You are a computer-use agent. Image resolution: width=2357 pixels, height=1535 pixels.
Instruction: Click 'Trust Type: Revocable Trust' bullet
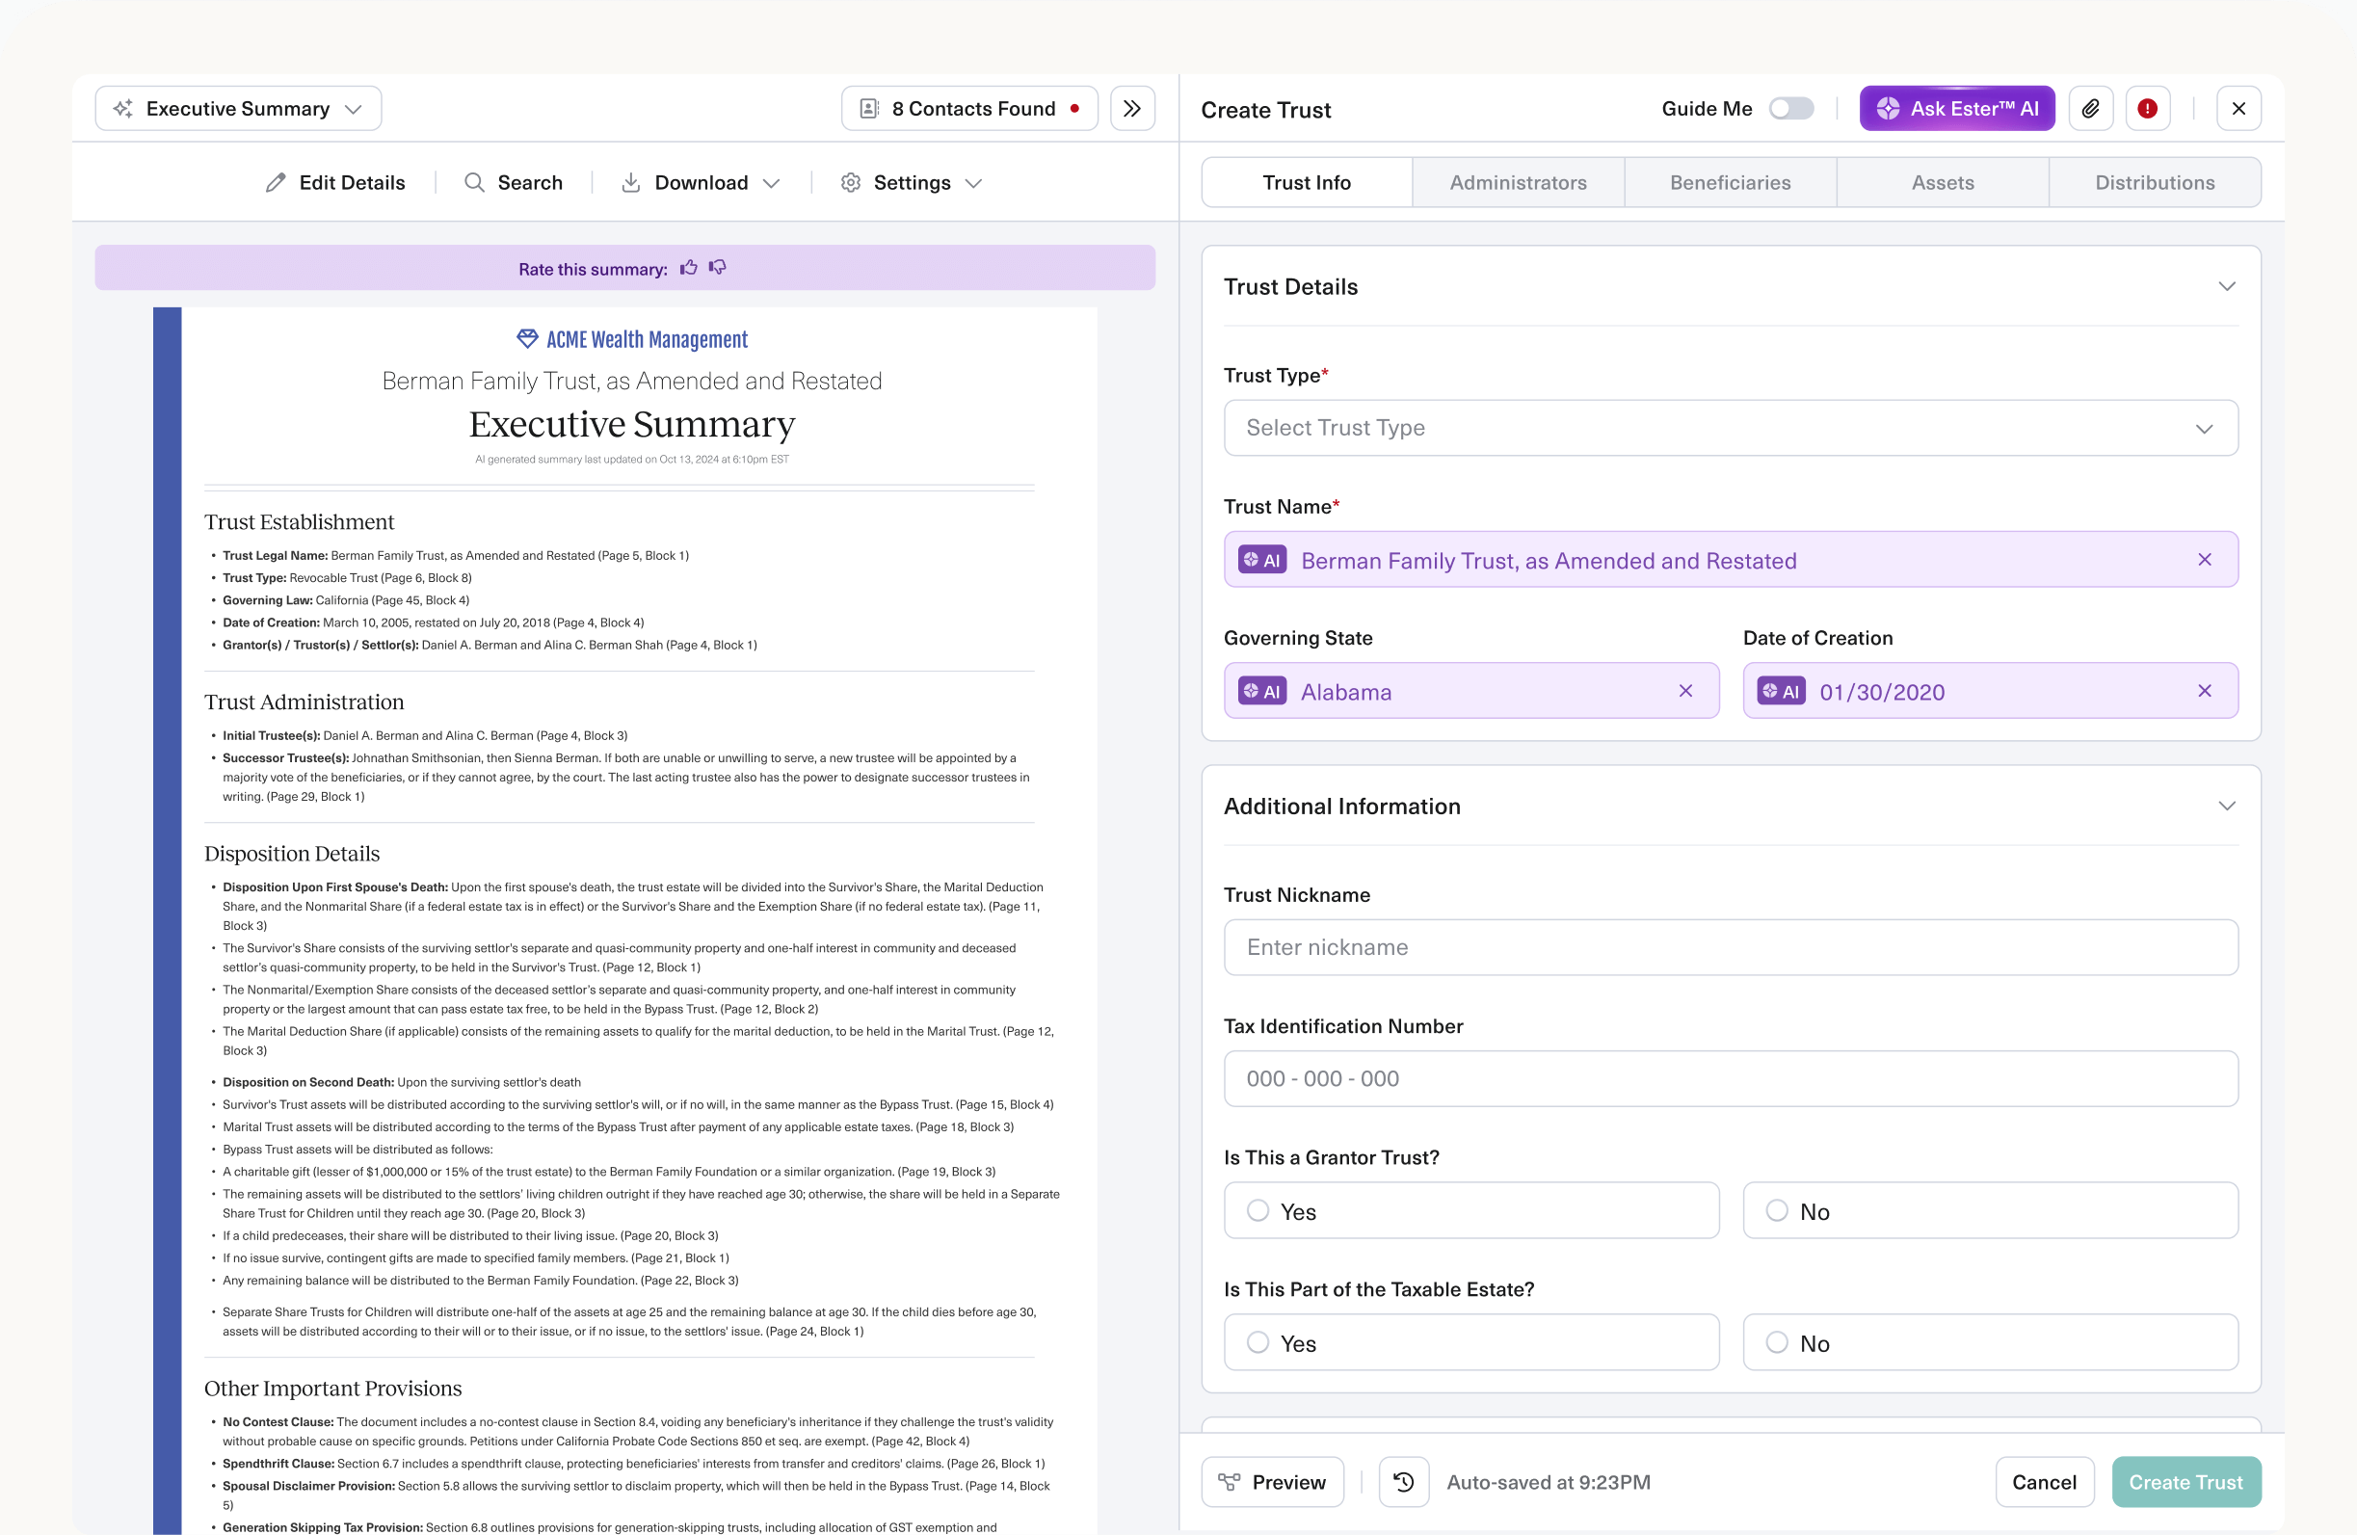pyautogui.click(x=347, y=577)
